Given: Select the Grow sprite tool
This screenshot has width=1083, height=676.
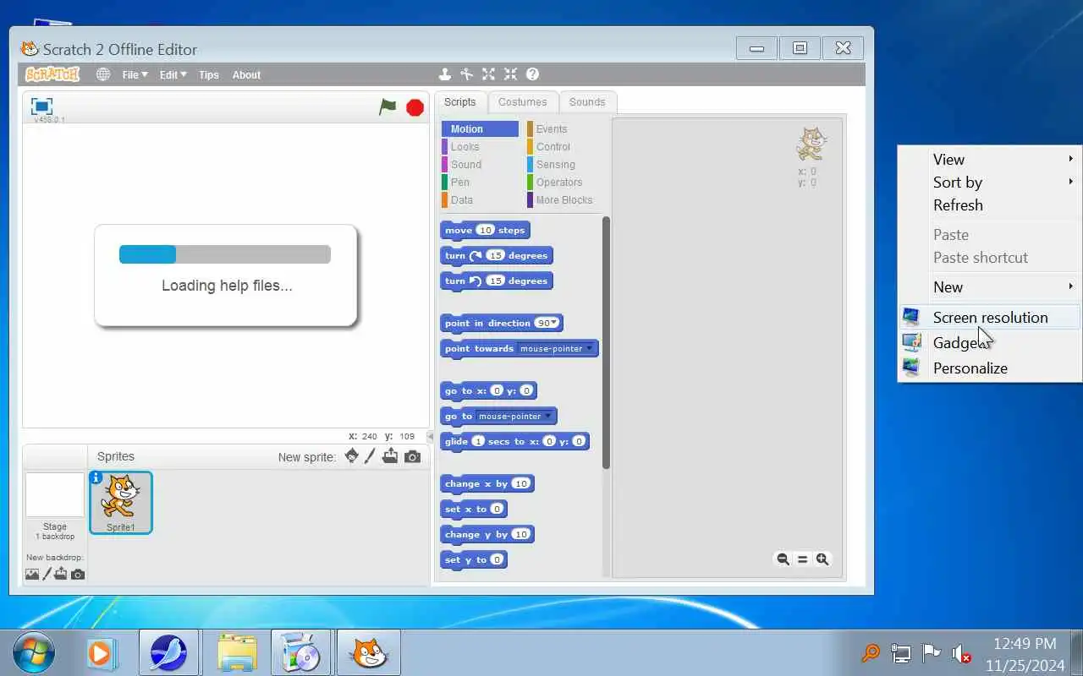Looking at the screenshot, I should [488, 74].
